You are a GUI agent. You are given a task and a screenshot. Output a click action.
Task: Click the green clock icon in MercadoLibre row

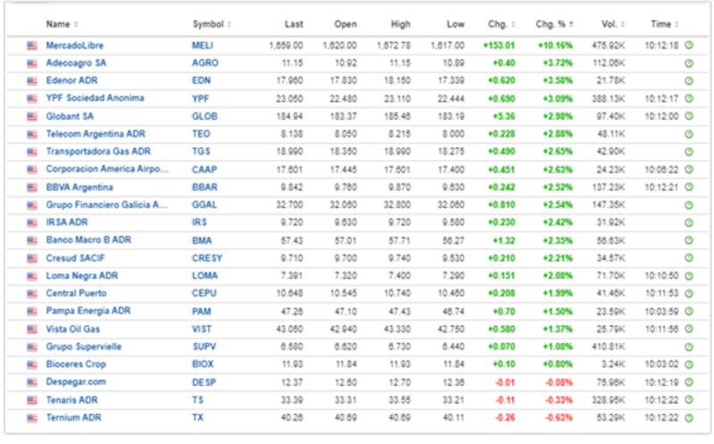689,45
